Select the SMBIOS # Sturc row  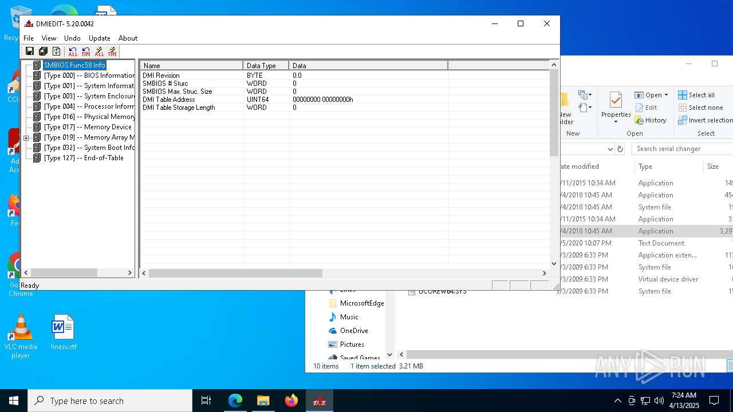345,84
